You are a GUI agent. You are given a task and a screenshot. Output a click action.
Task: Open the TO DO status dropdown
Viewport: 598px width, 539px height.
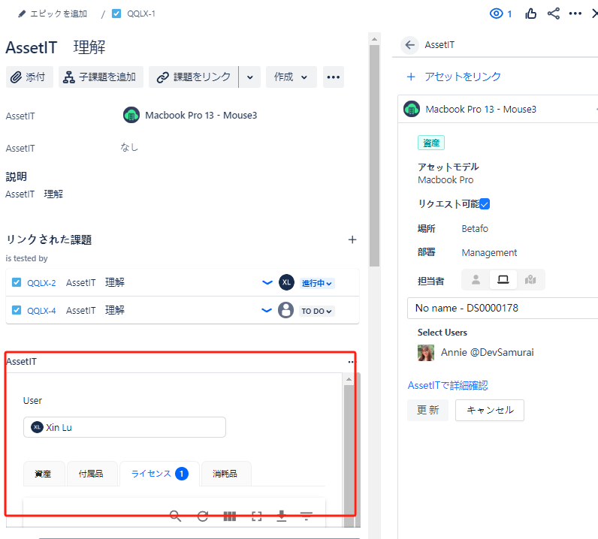click(x=317, y=311)
